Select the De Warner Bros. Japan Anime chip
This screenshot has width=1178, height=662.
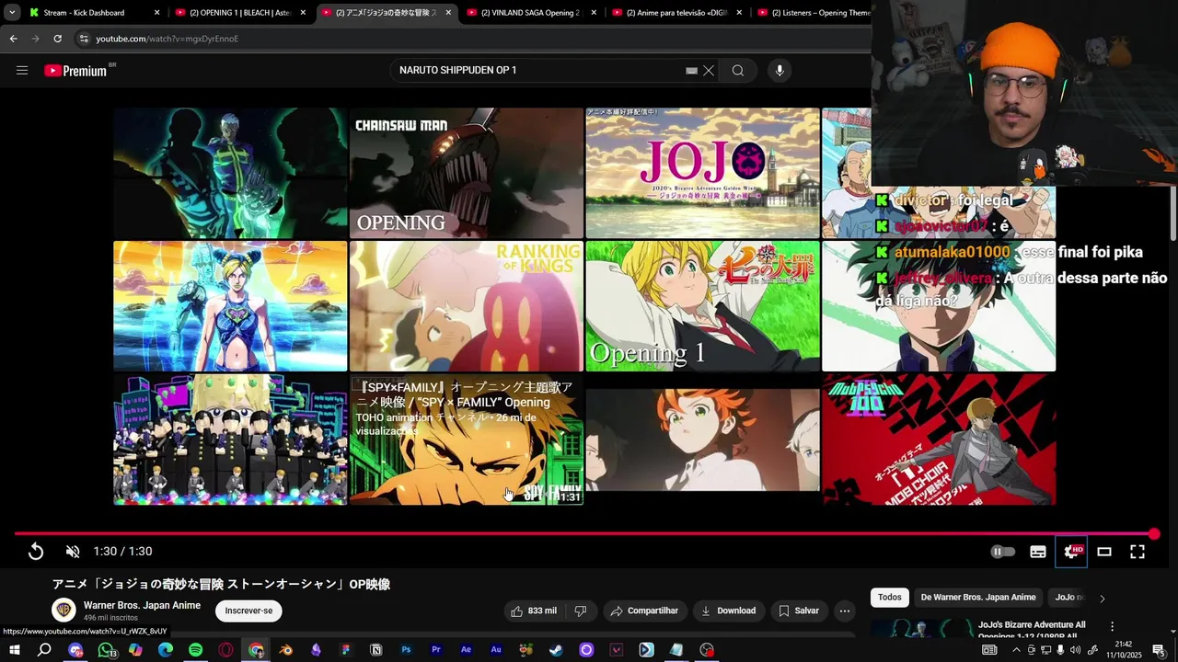click(978, 598)
